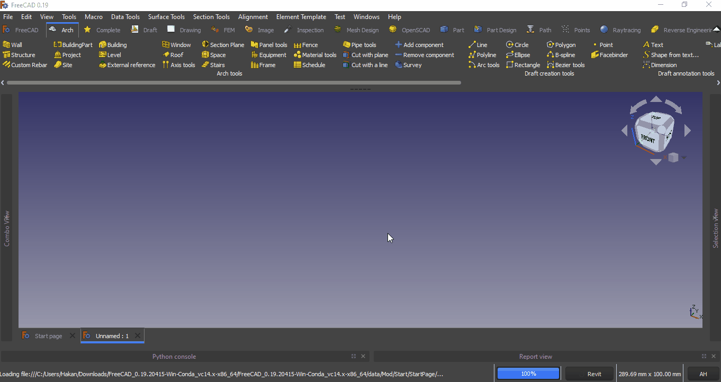This screenshot has width=721, height=382.
Task: Click the AH button in status bar
Action: pos(702,374)
